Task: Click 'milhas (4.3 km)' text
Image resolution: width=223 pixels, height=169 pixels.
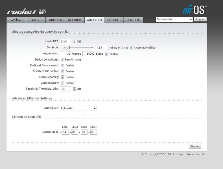Action: click(x=119, y=48)
